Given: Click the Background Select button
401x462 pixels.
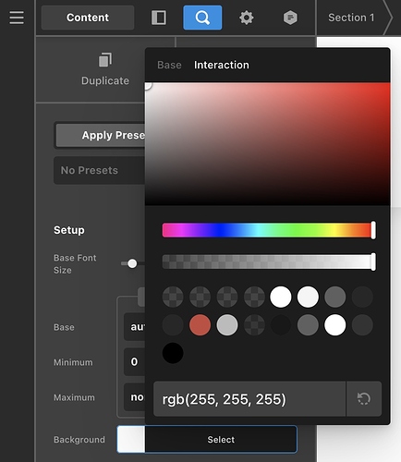Looking at the screenshot, I should point(221,440).
